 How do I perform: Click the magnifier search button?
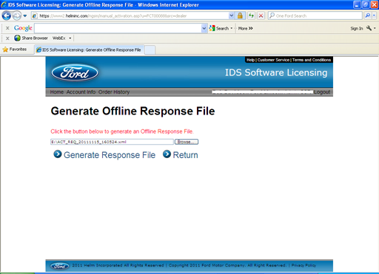tap(367, 16)
